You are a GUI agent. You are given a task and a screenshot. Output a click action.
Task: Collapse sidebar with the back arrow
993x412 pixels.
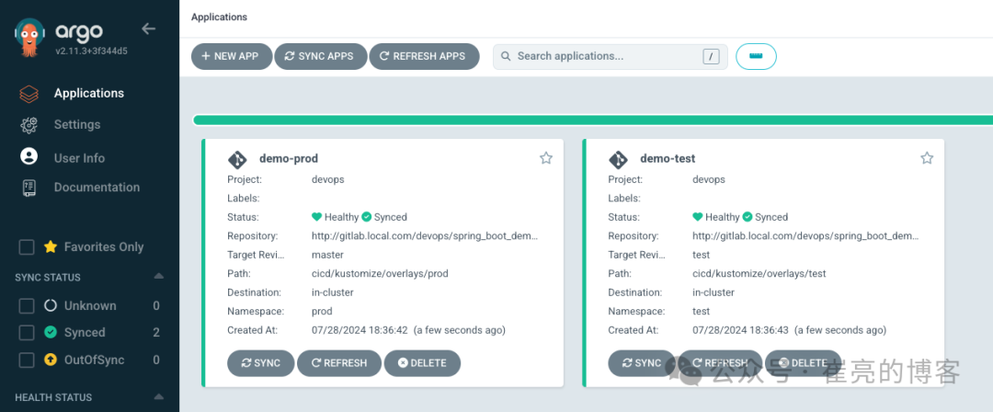(148, 29)
